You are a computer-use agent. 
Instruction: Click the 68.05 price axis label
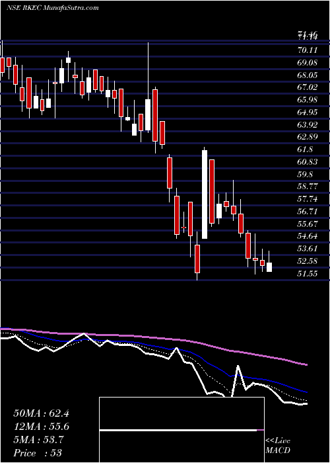[x=308, y=75]
